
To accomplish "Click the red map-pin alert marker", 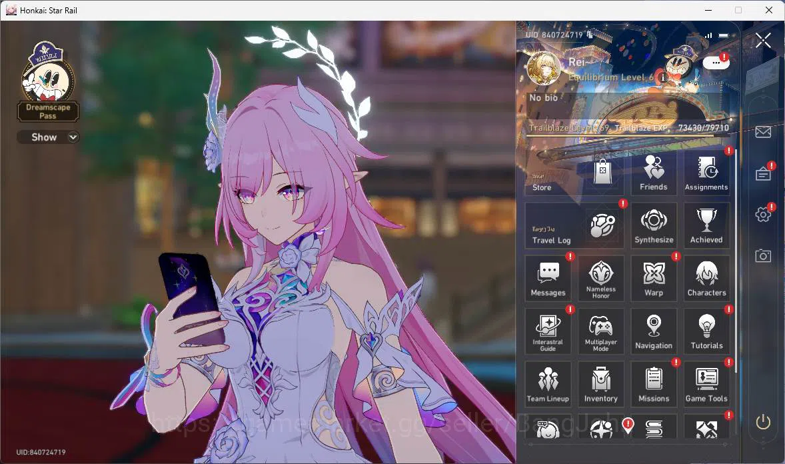I will pos(627,425).
